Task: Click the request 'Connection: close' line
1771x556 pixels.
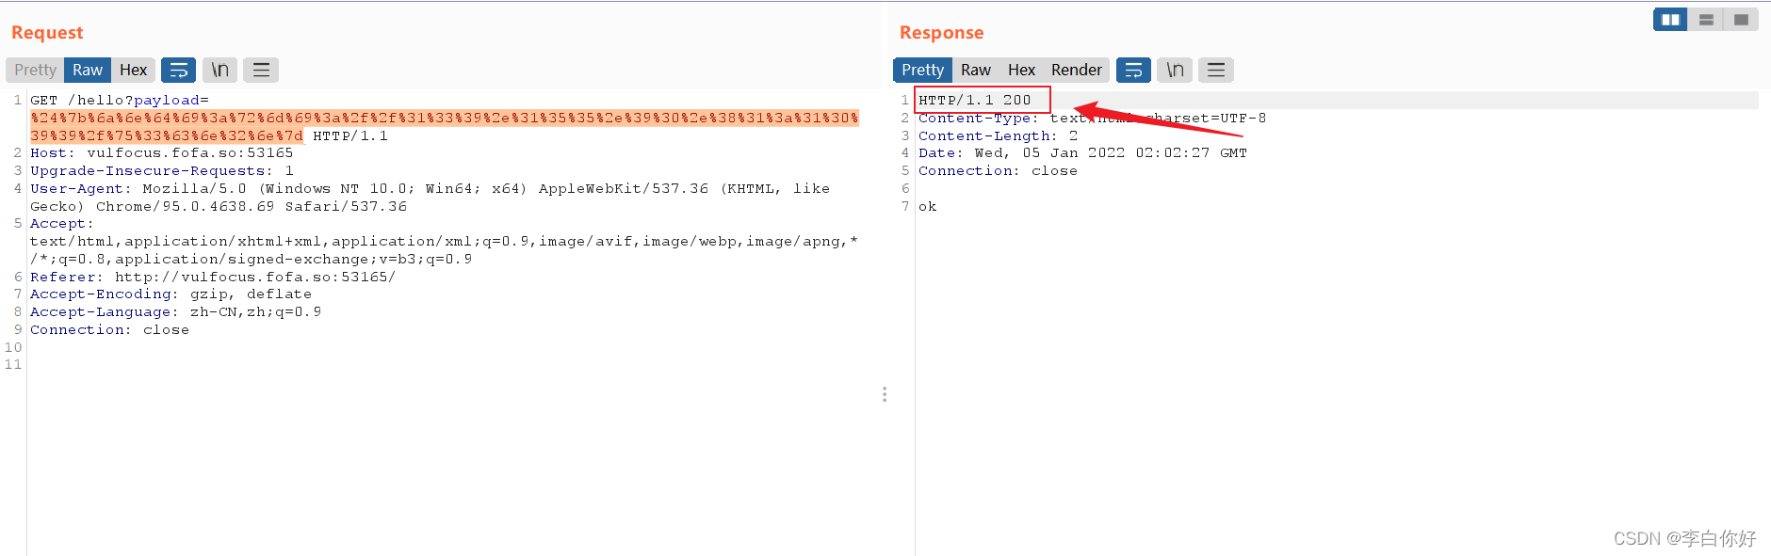Action: [109, 329]
